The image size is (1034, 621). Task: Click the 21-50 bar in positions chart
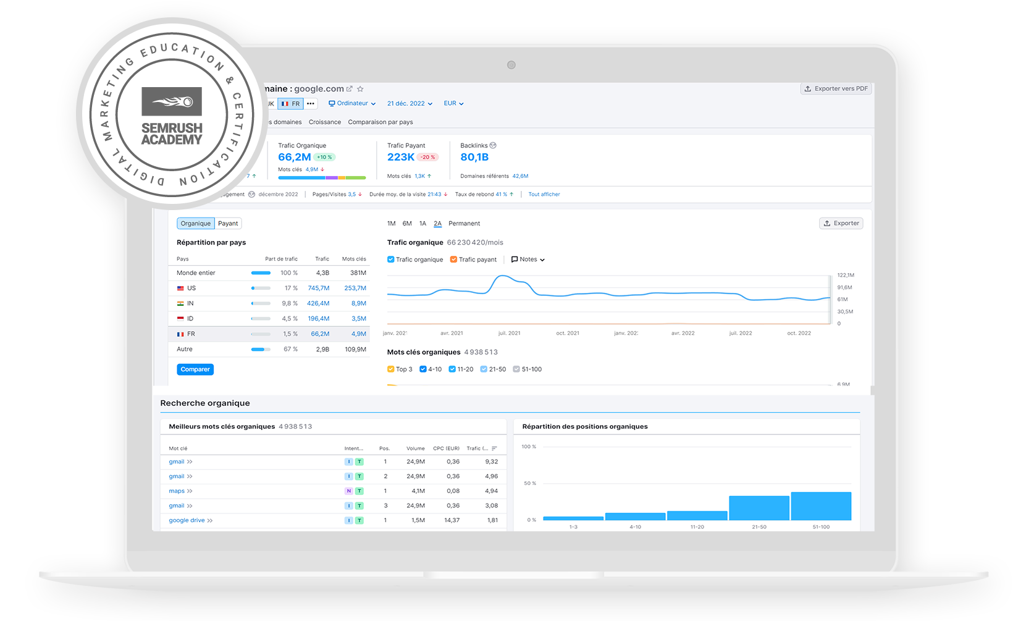coord(759,508)
